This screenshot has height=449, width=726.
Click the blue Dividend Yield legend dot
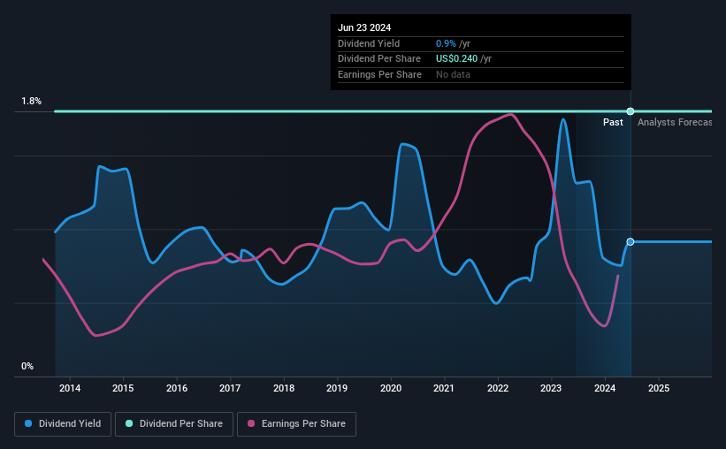pyautogui.click(x=28, y=423)
